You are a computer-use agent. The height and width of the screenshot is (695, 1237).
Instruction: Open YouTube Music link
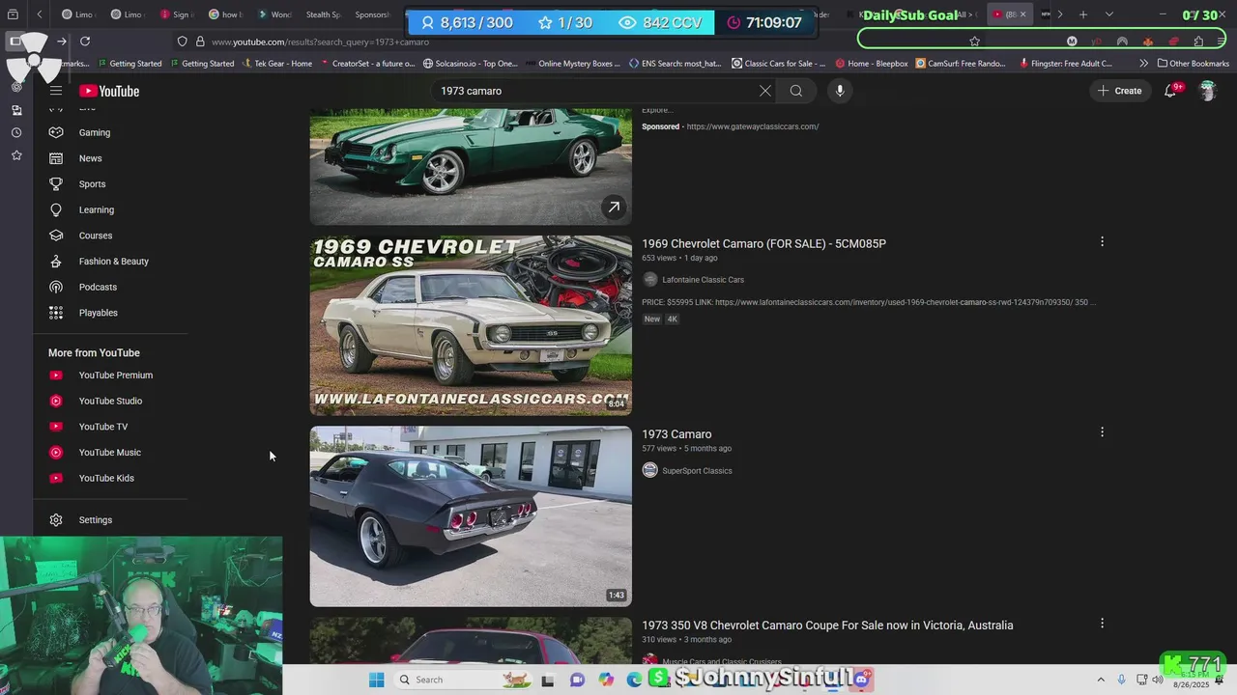111,453
